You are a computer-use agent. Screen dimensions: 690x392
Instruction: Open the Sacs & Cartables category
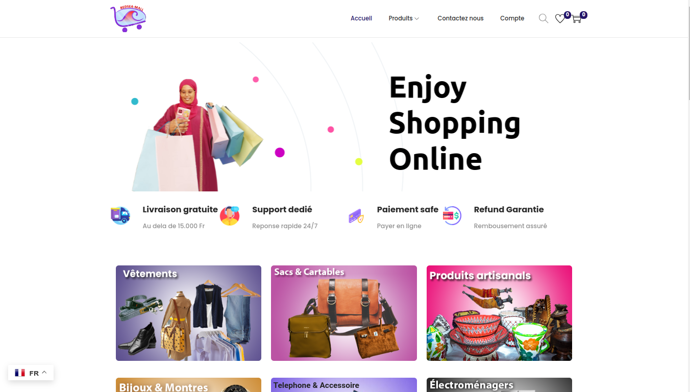pyautogui.click(x=344, y=313)
